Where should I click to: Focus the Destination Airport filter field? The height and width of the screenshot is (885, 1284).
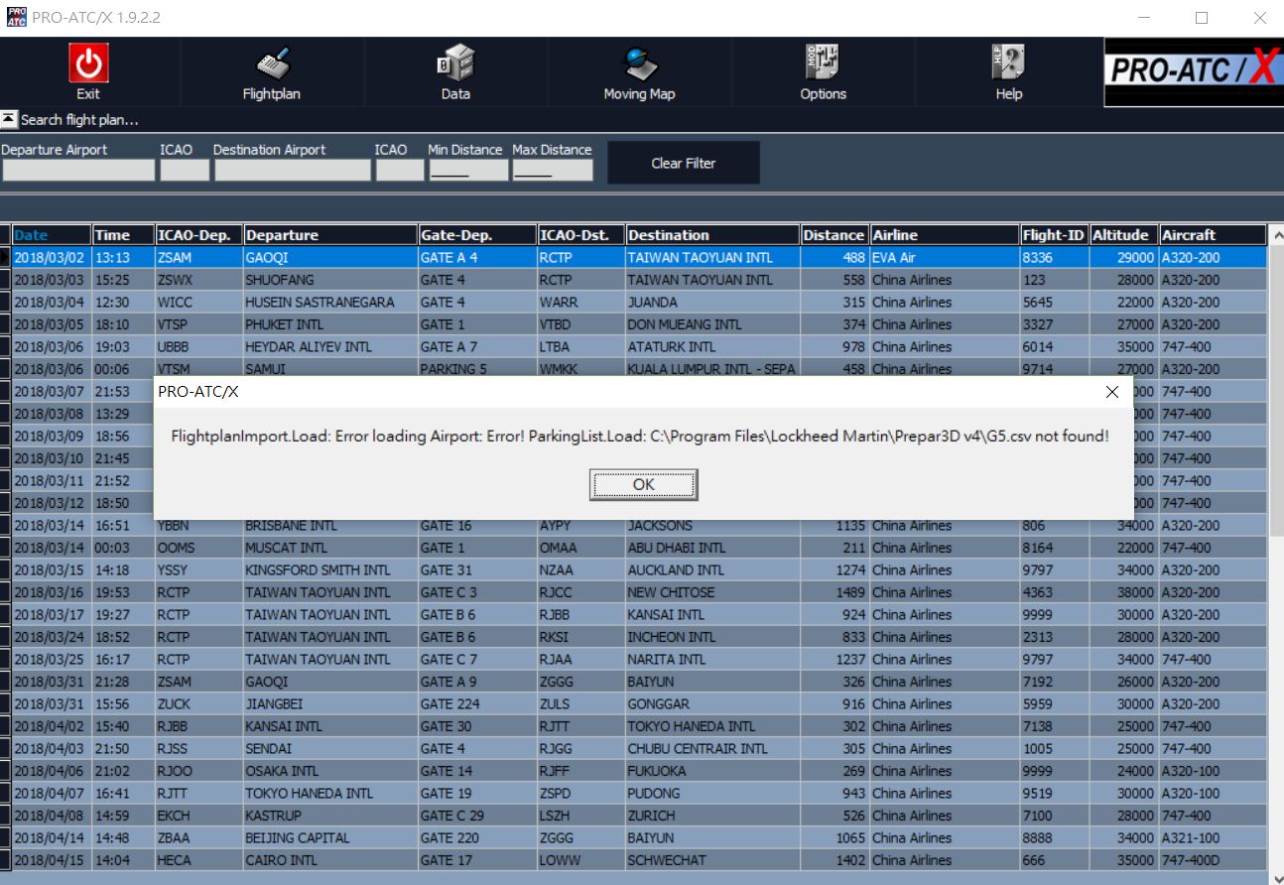(292, 171)
